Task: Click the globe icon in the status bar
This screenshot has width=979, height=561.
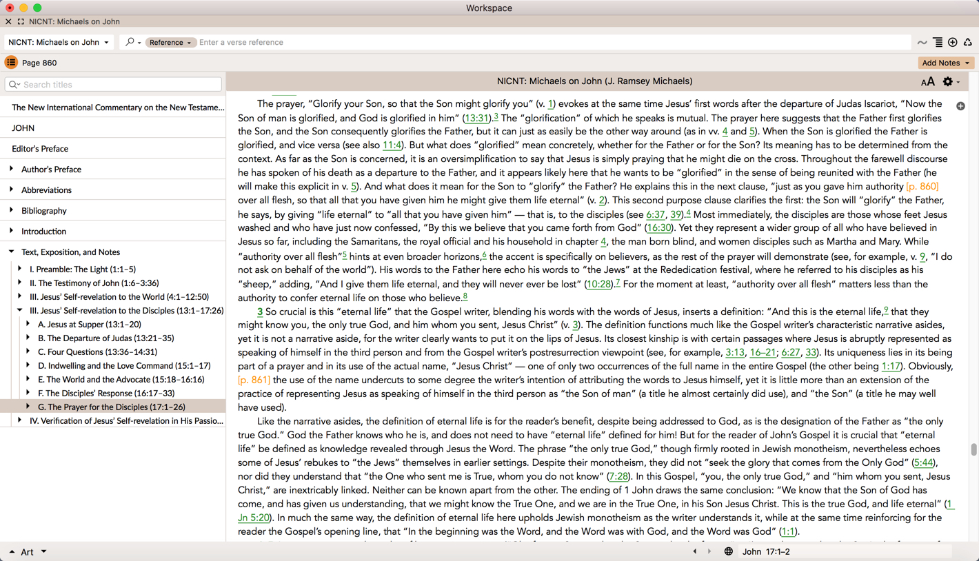Action: (x=728, y=551)
